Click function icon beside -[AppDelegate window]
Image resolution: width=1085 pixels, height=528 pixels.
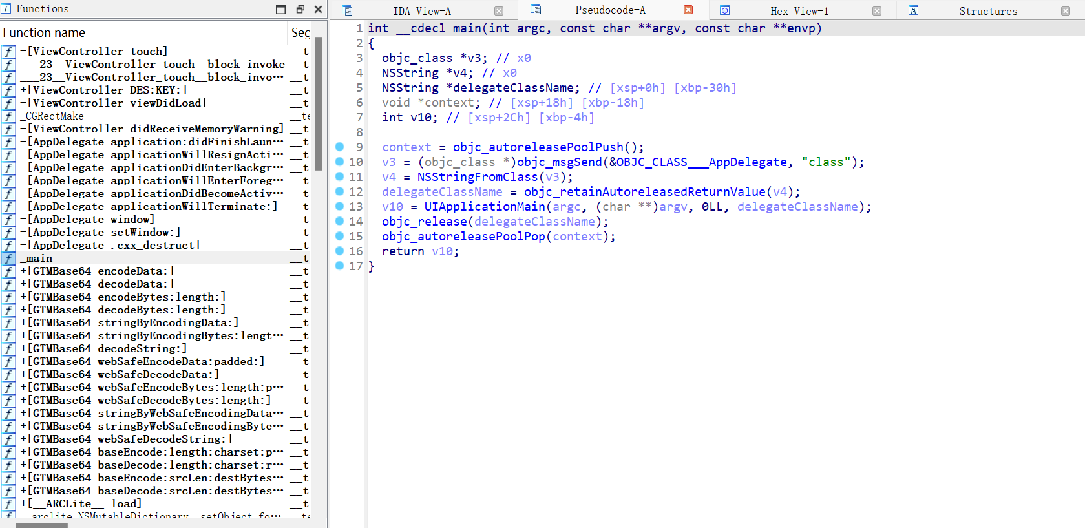pyautogui.click(x=8, y=219)
